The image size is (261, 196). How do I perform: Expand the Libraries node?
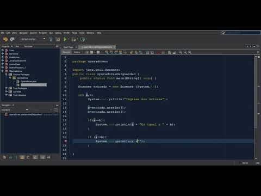pyautogui.click(x=6, y=91)
